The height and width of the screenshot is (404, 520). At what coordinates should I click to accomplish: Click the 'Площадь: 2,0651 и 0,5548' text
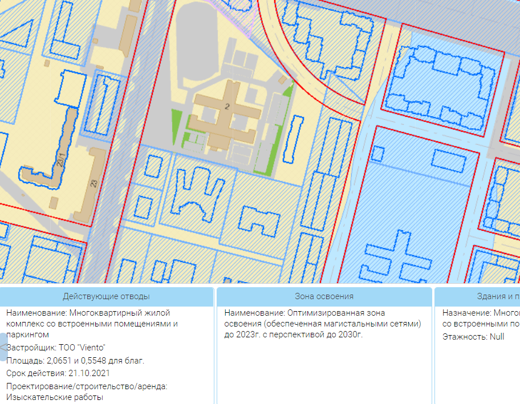tap(75, 360)
